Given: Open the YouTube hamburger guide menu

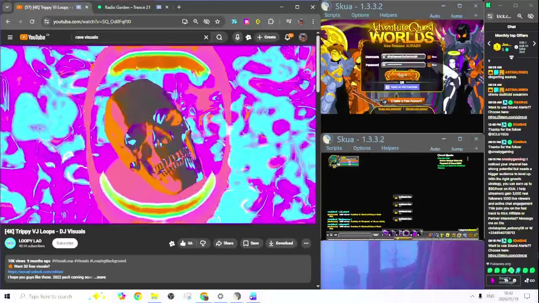Looking at the screenshot, I should (10, 37).
